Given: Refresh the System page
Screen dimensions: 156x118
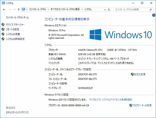Looking at the screenshot, I should pos(109,10).
